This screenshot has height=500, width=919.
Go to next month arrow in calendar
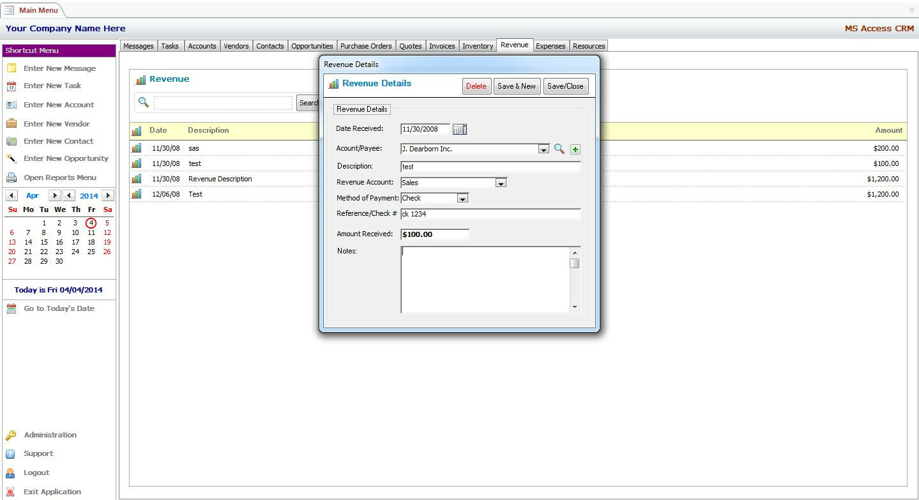55,195
